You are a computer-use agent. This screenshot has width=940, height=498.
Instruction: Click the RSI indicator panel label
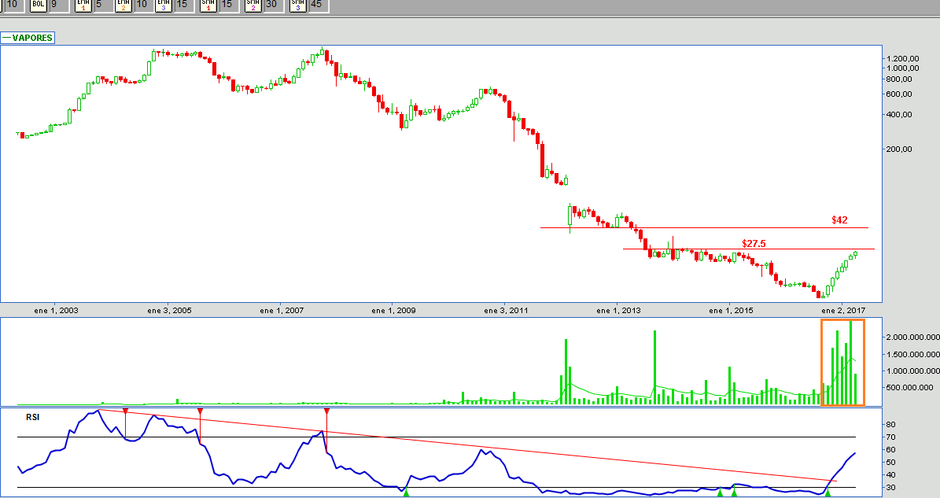pos(32,417)
